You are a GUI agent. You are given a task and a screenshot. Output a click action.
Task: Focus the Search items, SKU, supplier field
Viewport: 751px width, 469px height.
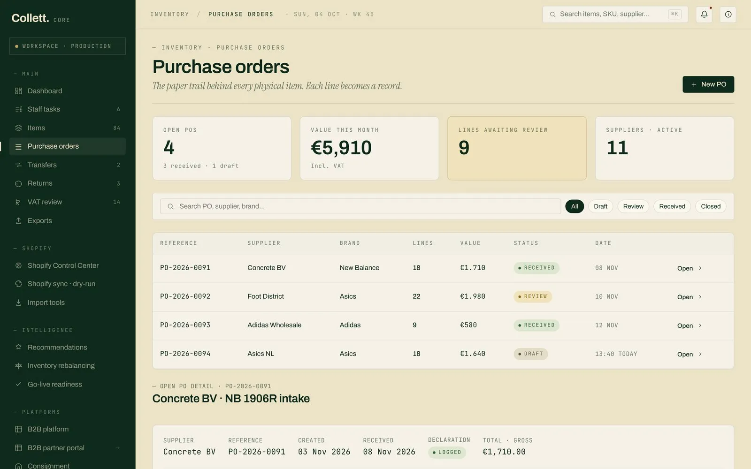(x=615, y=15)
